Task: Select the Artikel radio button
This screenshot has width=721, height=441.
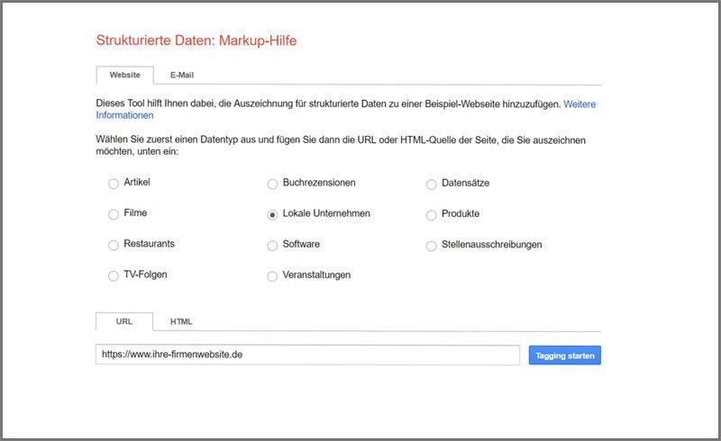Action: (x=114, y=184)
